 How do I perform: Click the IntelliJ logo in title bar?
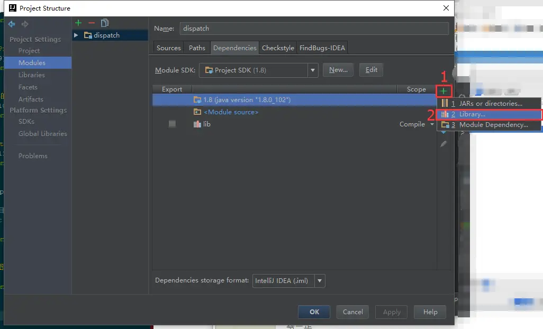tap(13, 8)
